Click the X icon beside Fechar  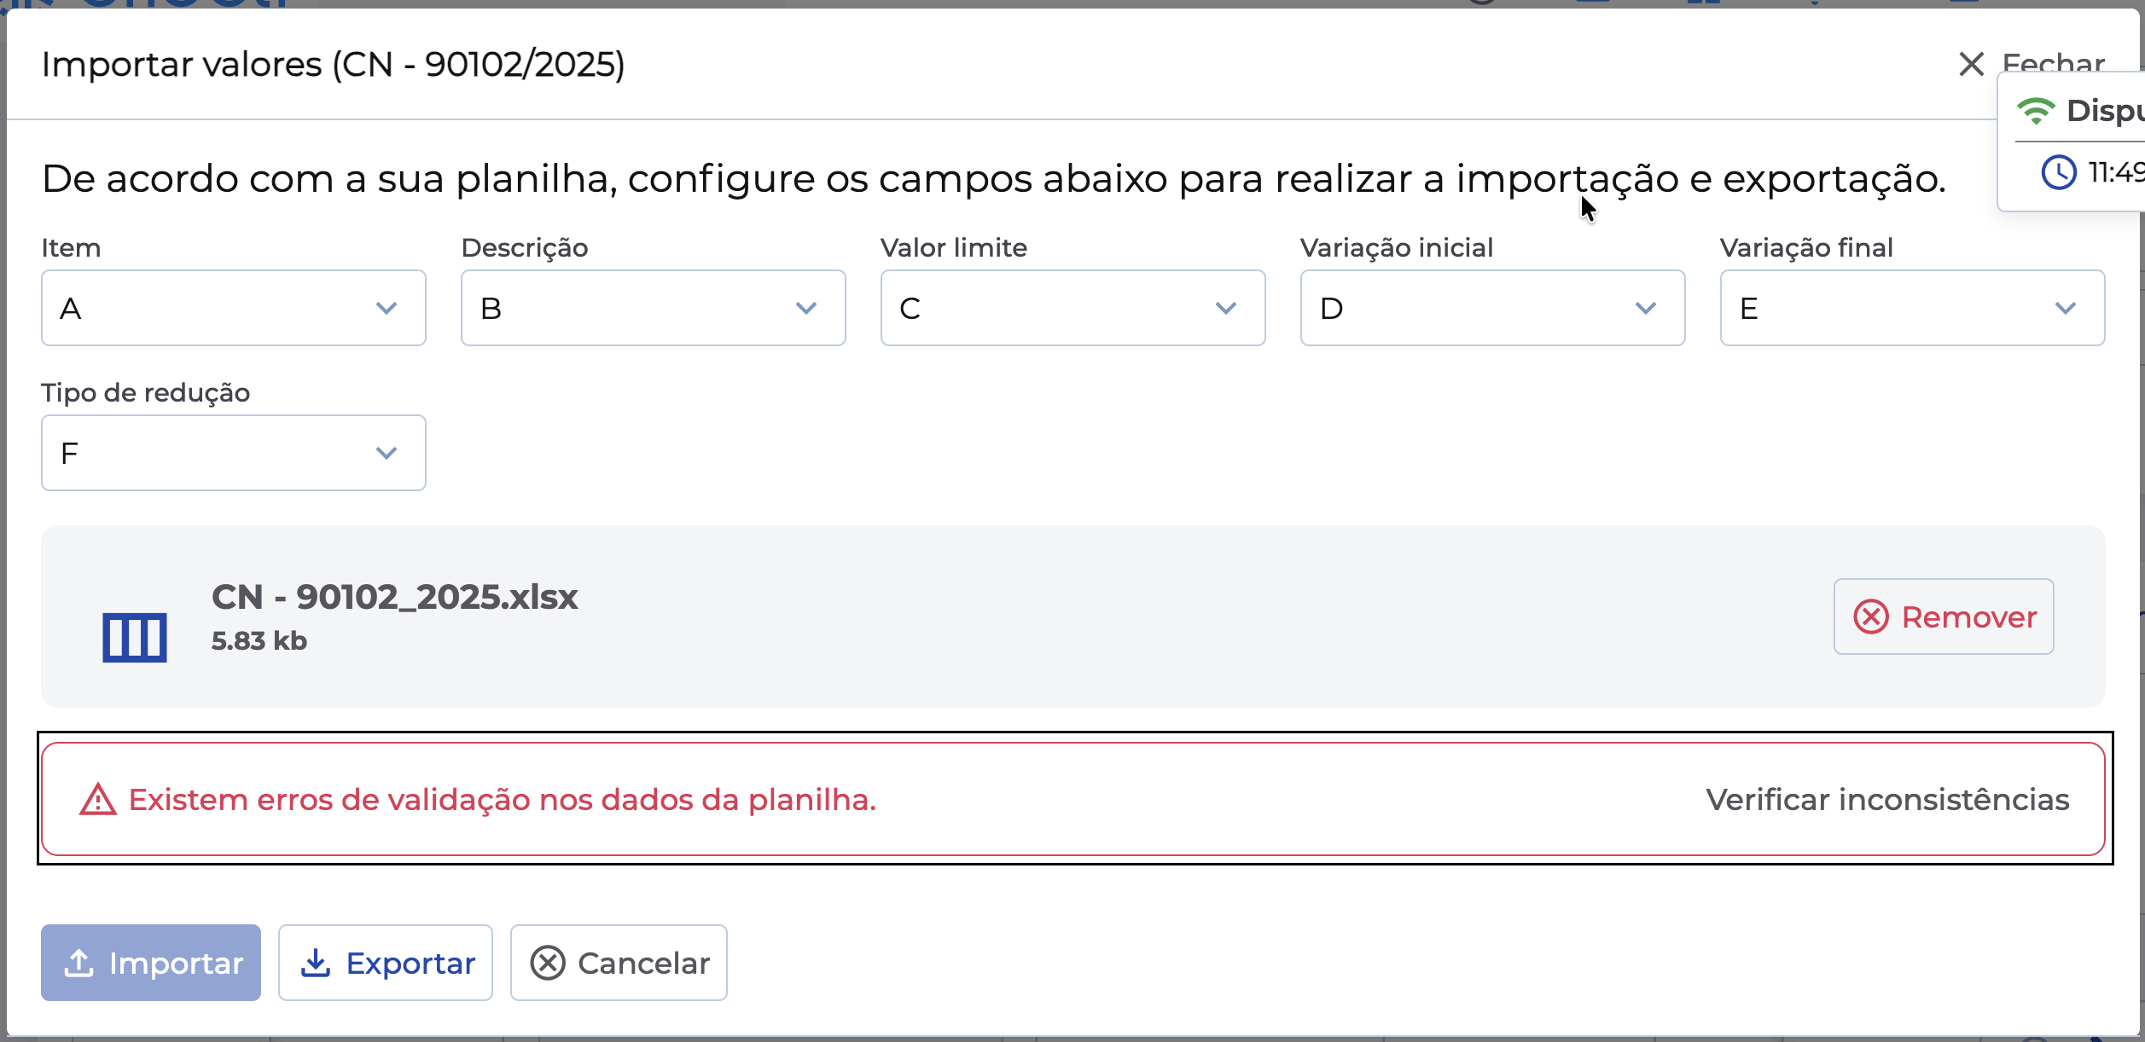(x=1971, y=64)
